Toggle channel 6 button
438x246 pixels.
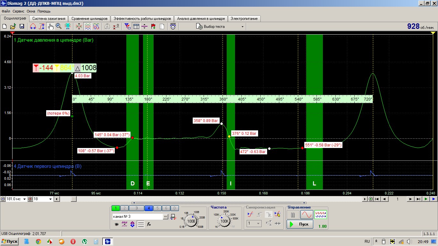166,208
